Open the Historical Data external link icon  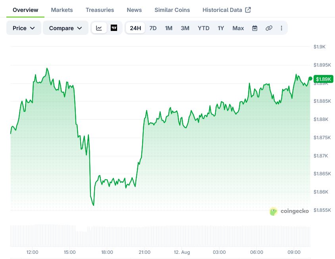tap(248, 10)
